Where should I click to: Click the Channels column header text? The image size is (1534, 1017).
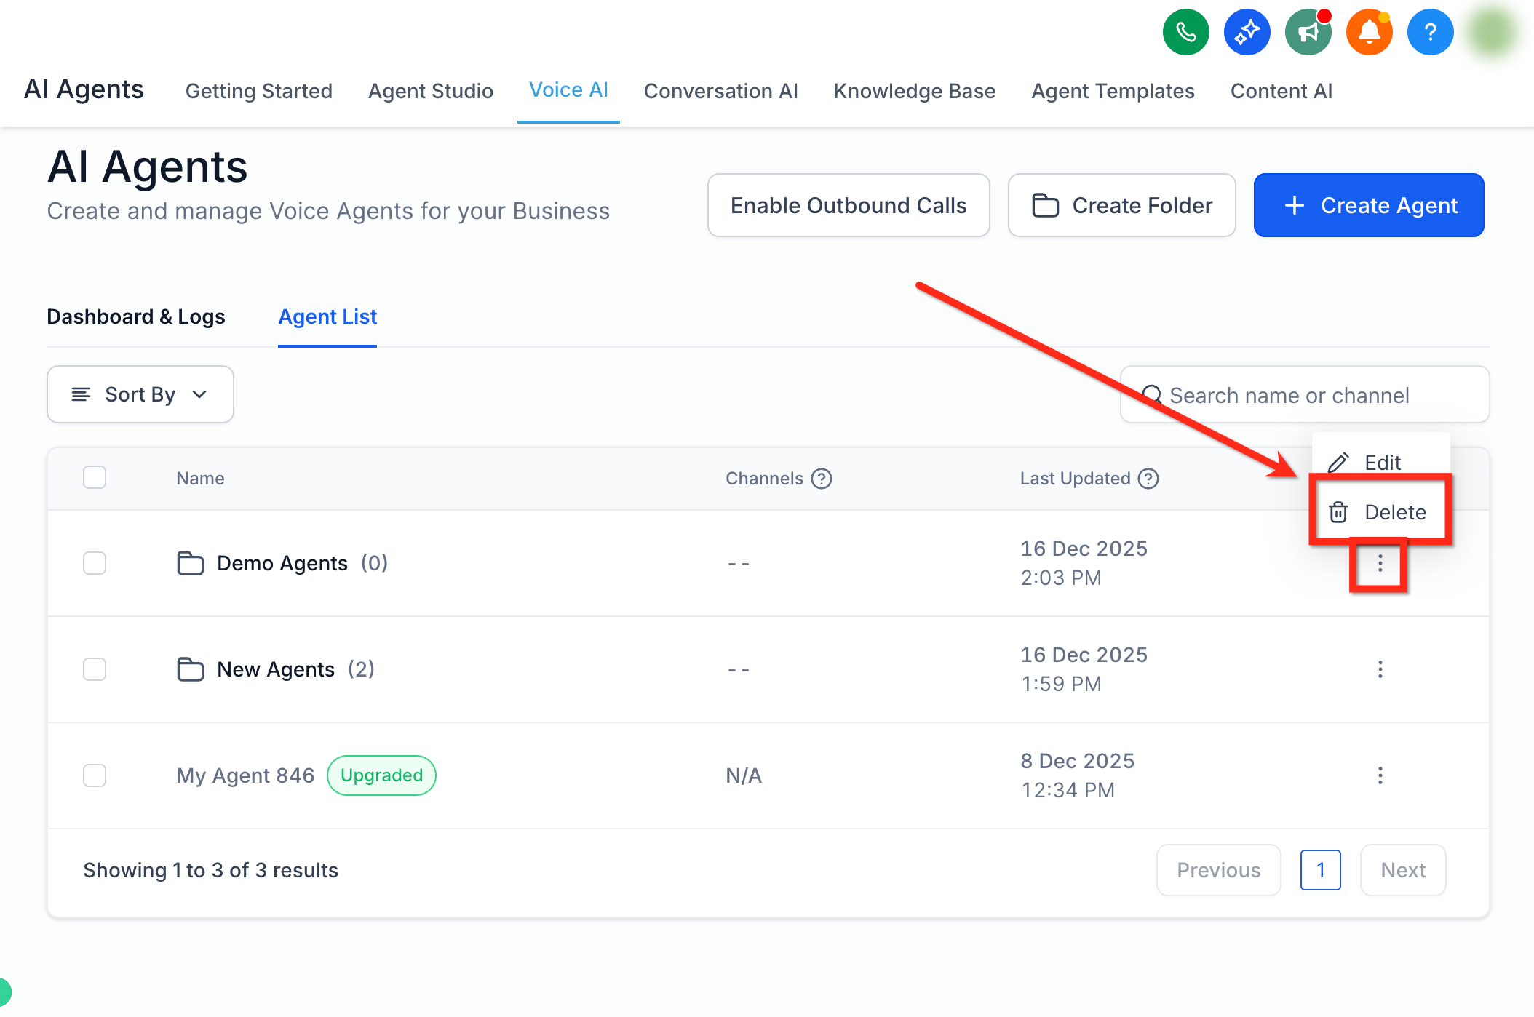click(764, 479)
